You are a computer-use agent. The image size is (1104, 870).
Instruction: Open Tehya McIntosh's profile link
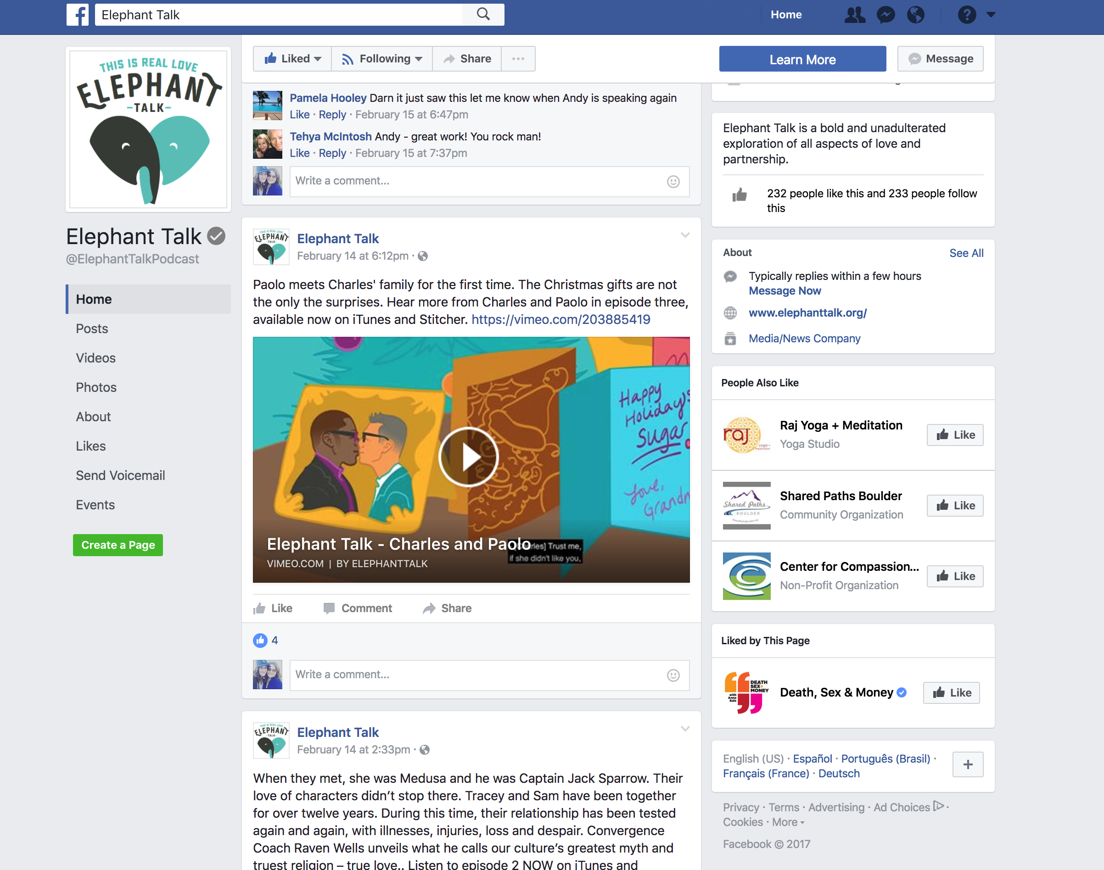click(331, 136)
